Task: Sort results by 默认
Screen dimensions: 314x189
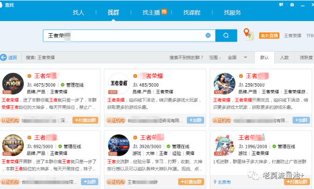Action: [264, 58]
